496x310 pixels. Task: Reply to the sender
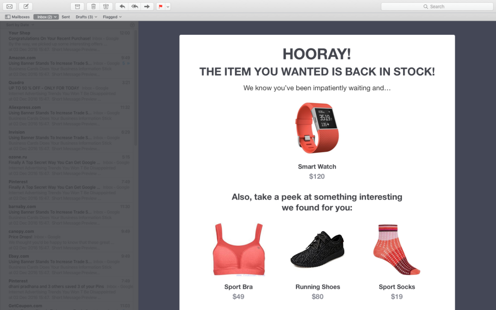coord(122,6)
